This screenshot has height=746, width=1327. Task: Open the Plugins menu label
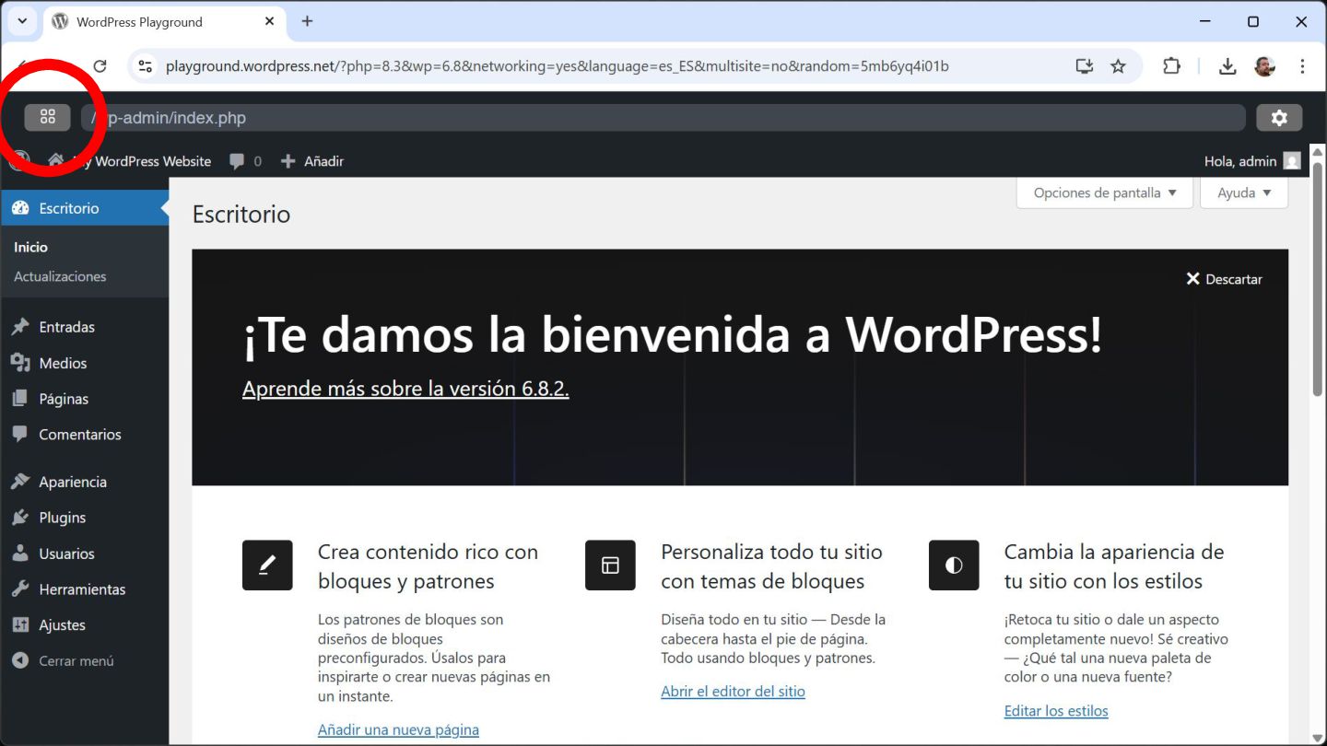pos(62,518)
